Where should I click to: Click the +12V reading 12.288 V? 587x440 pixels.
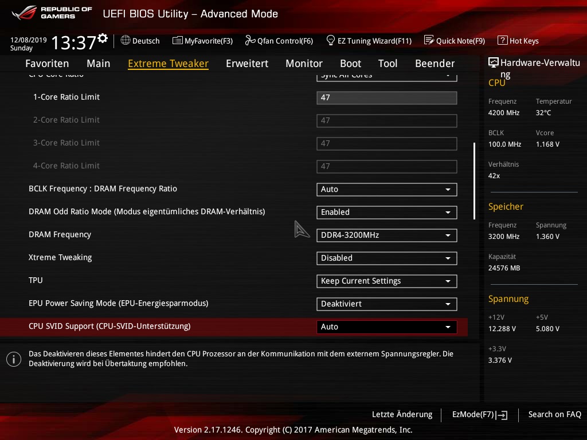point(502,328)
